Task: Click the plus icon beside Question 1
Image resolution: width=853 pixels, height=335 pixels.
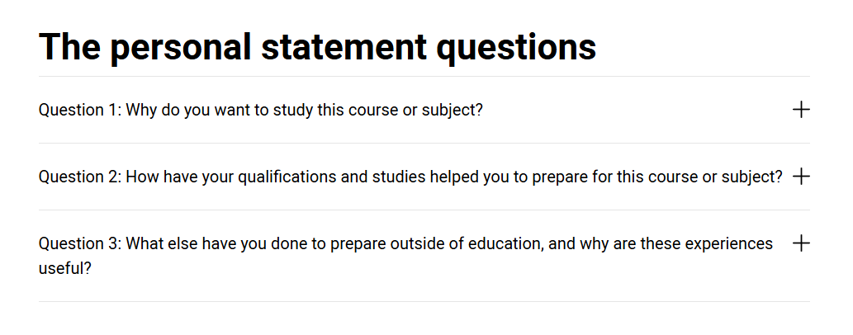Action: 801,110
